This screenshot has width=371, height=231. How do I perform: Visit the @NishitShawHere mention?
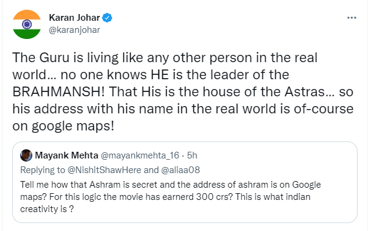[x=104, y=170]
